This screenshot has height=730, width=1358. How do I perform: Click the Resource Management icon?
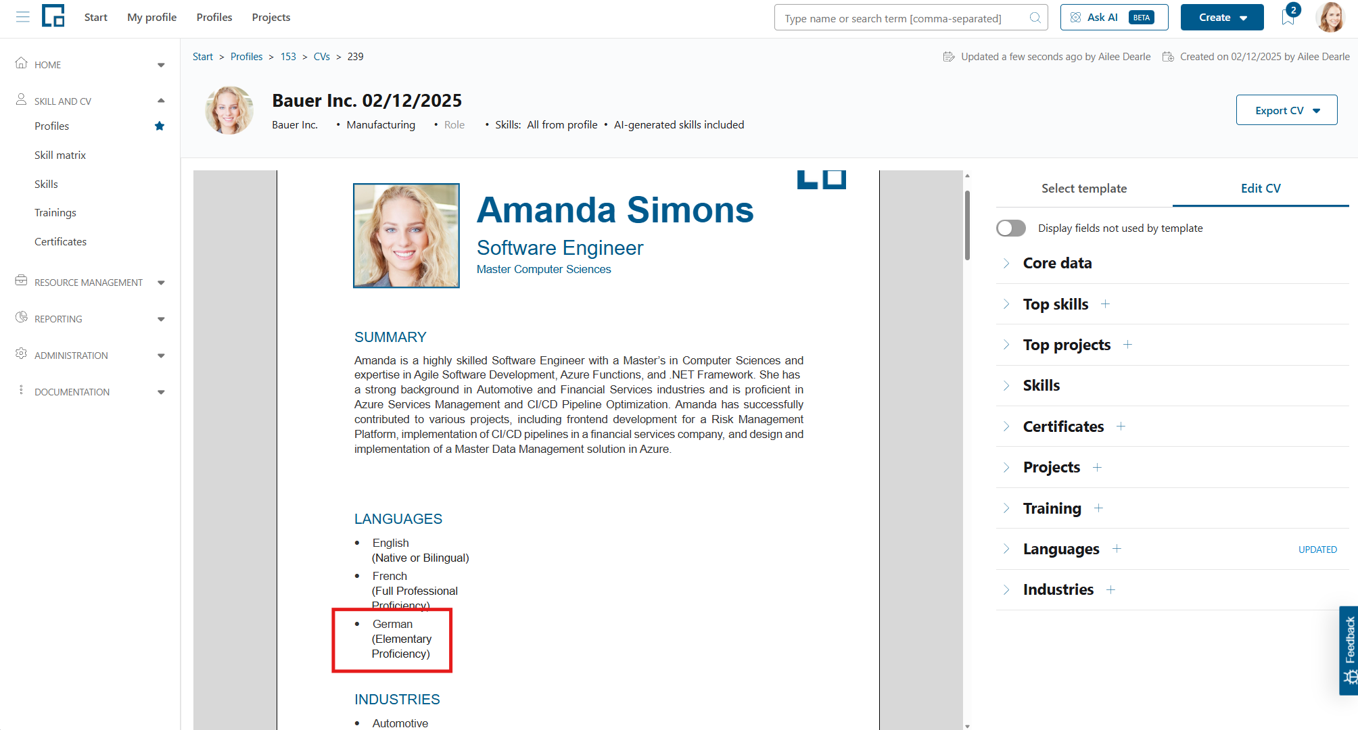(22, 281)
